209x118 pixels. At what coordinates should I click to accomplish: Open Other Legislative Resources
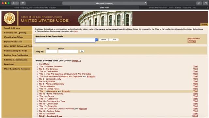coord(17,69)
